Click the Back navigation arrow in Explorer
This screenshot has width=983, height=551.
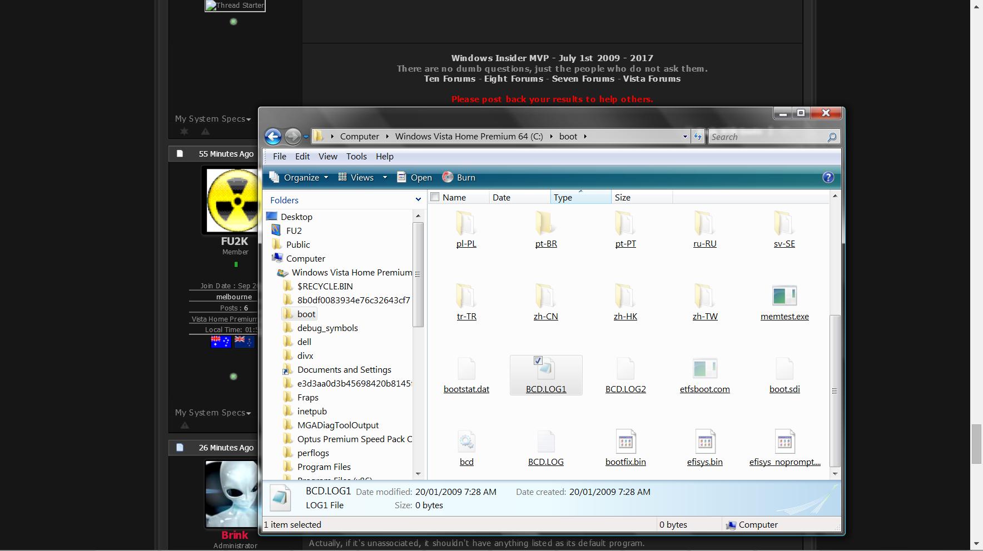click(273, 136)
